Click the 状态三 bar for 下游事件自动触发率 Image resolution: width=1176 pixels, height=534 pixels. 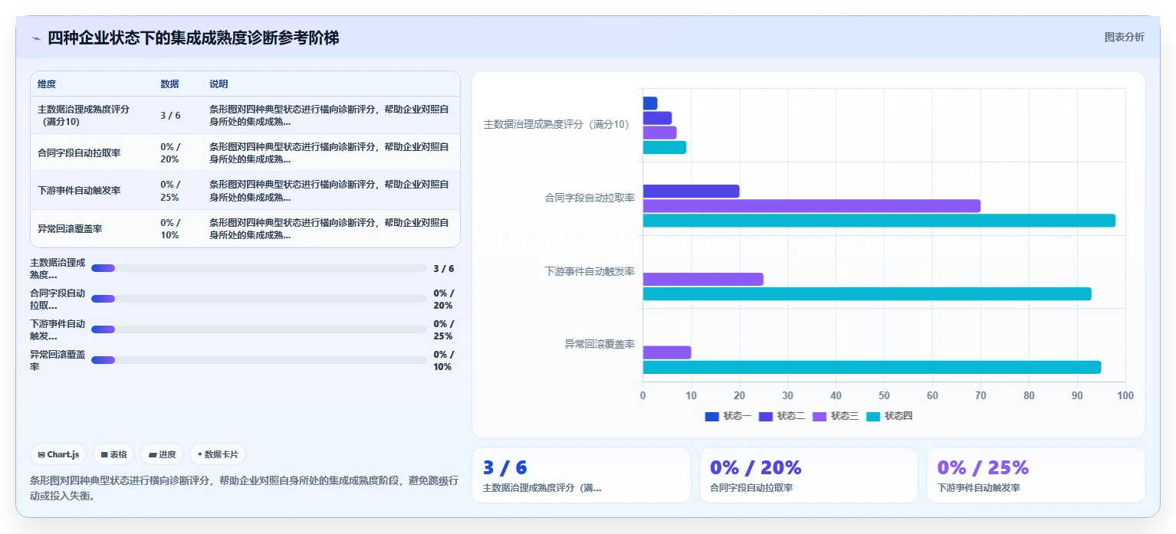(x=703, y=280)
